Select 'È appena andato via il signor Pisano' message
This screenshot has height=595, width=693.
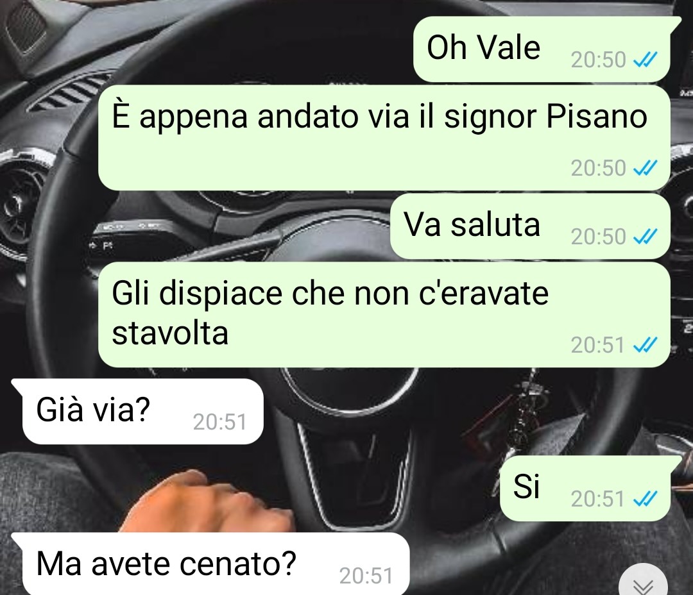pyautogui.click(x=384, y=138)
